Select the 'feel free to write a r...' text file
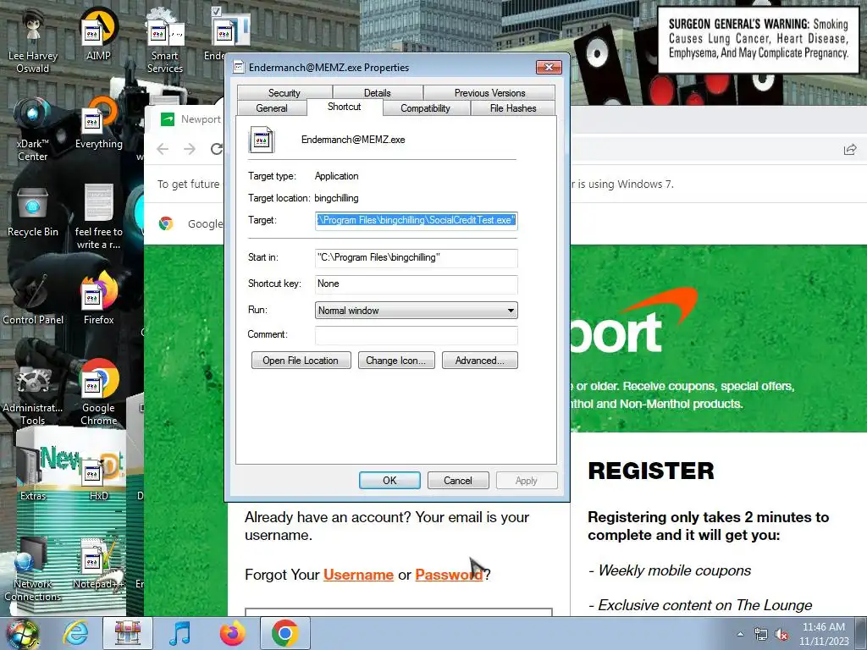Image resolution: width=867 pixels, height=650 pixels. coord(98,218)
